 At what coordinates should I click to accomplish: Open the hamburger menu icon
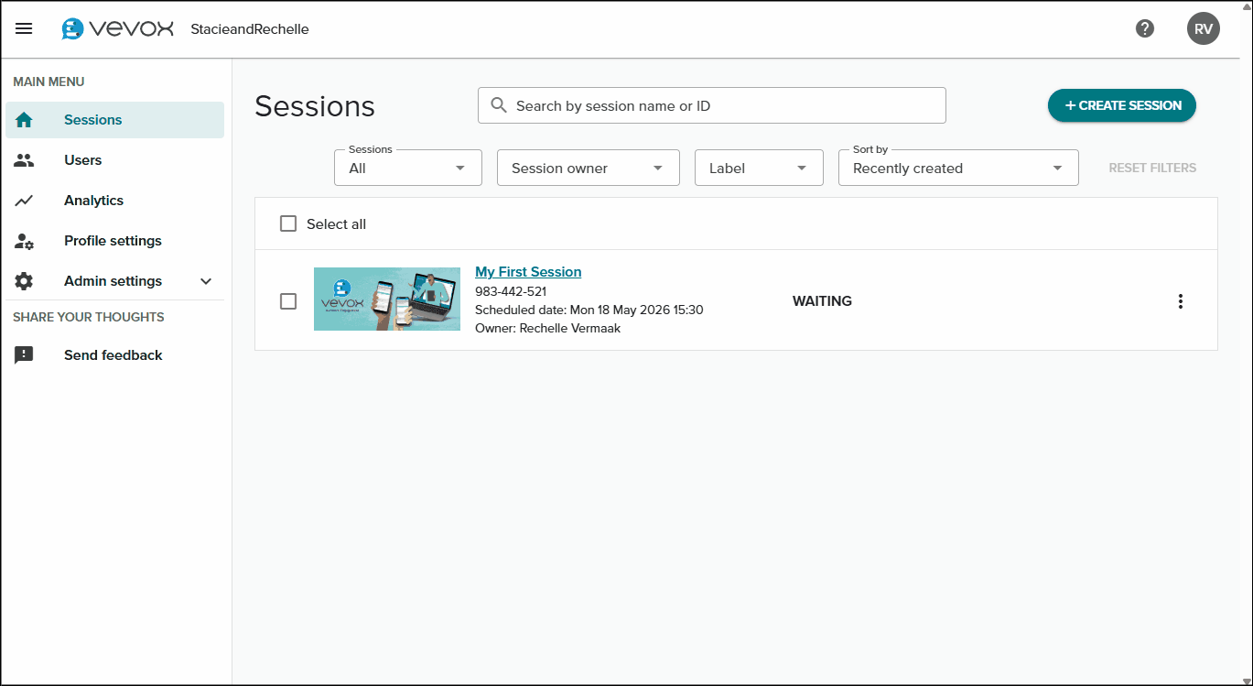24,28
